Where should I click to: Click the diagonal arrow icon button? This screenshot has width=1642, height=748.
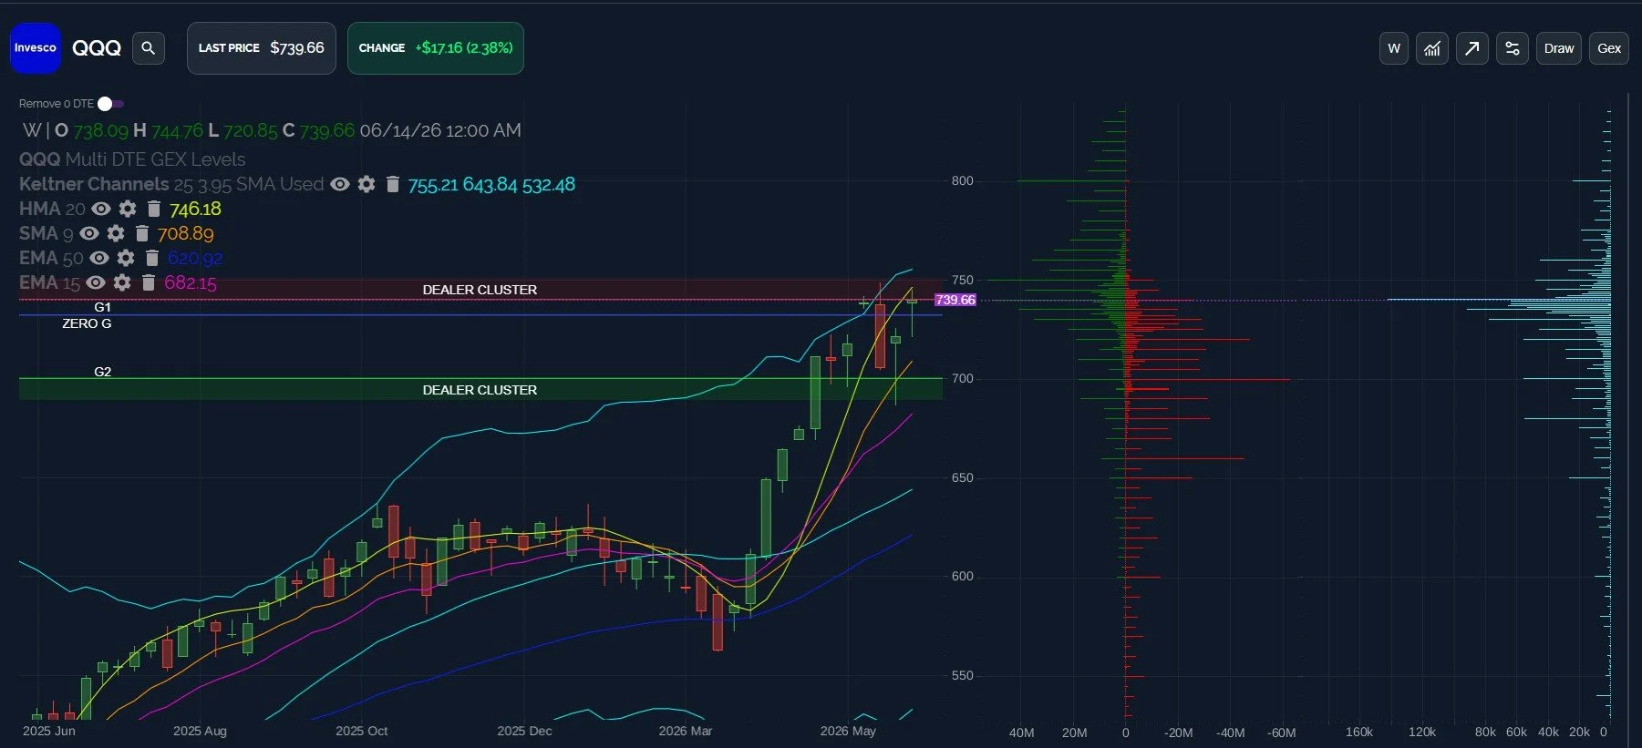[1472, 48]
